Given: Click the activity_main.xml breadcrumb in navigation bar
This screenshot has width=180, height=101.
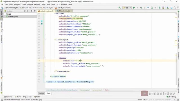Looking at the screenshot, I should coord(62,8).
